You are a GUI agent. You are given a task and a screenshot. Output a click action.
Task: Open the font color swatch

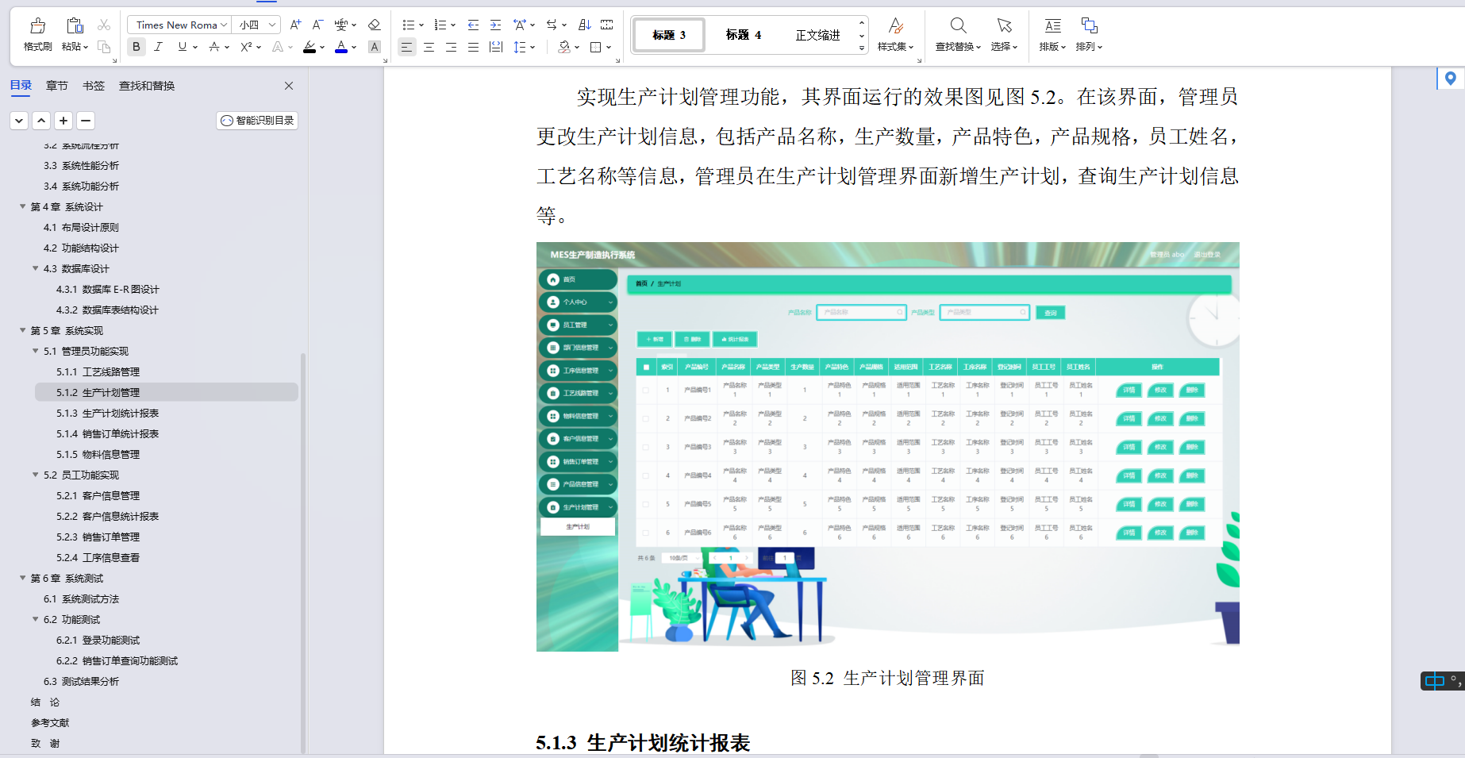(x=341, y=47)
